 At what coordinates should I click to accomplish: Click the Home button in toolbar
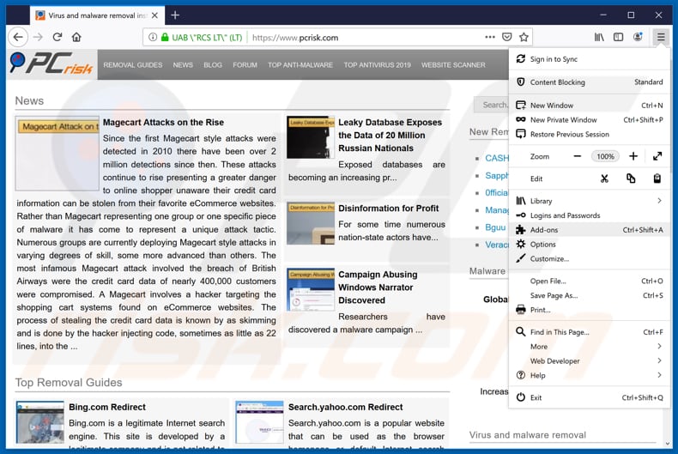click(76, 37)
